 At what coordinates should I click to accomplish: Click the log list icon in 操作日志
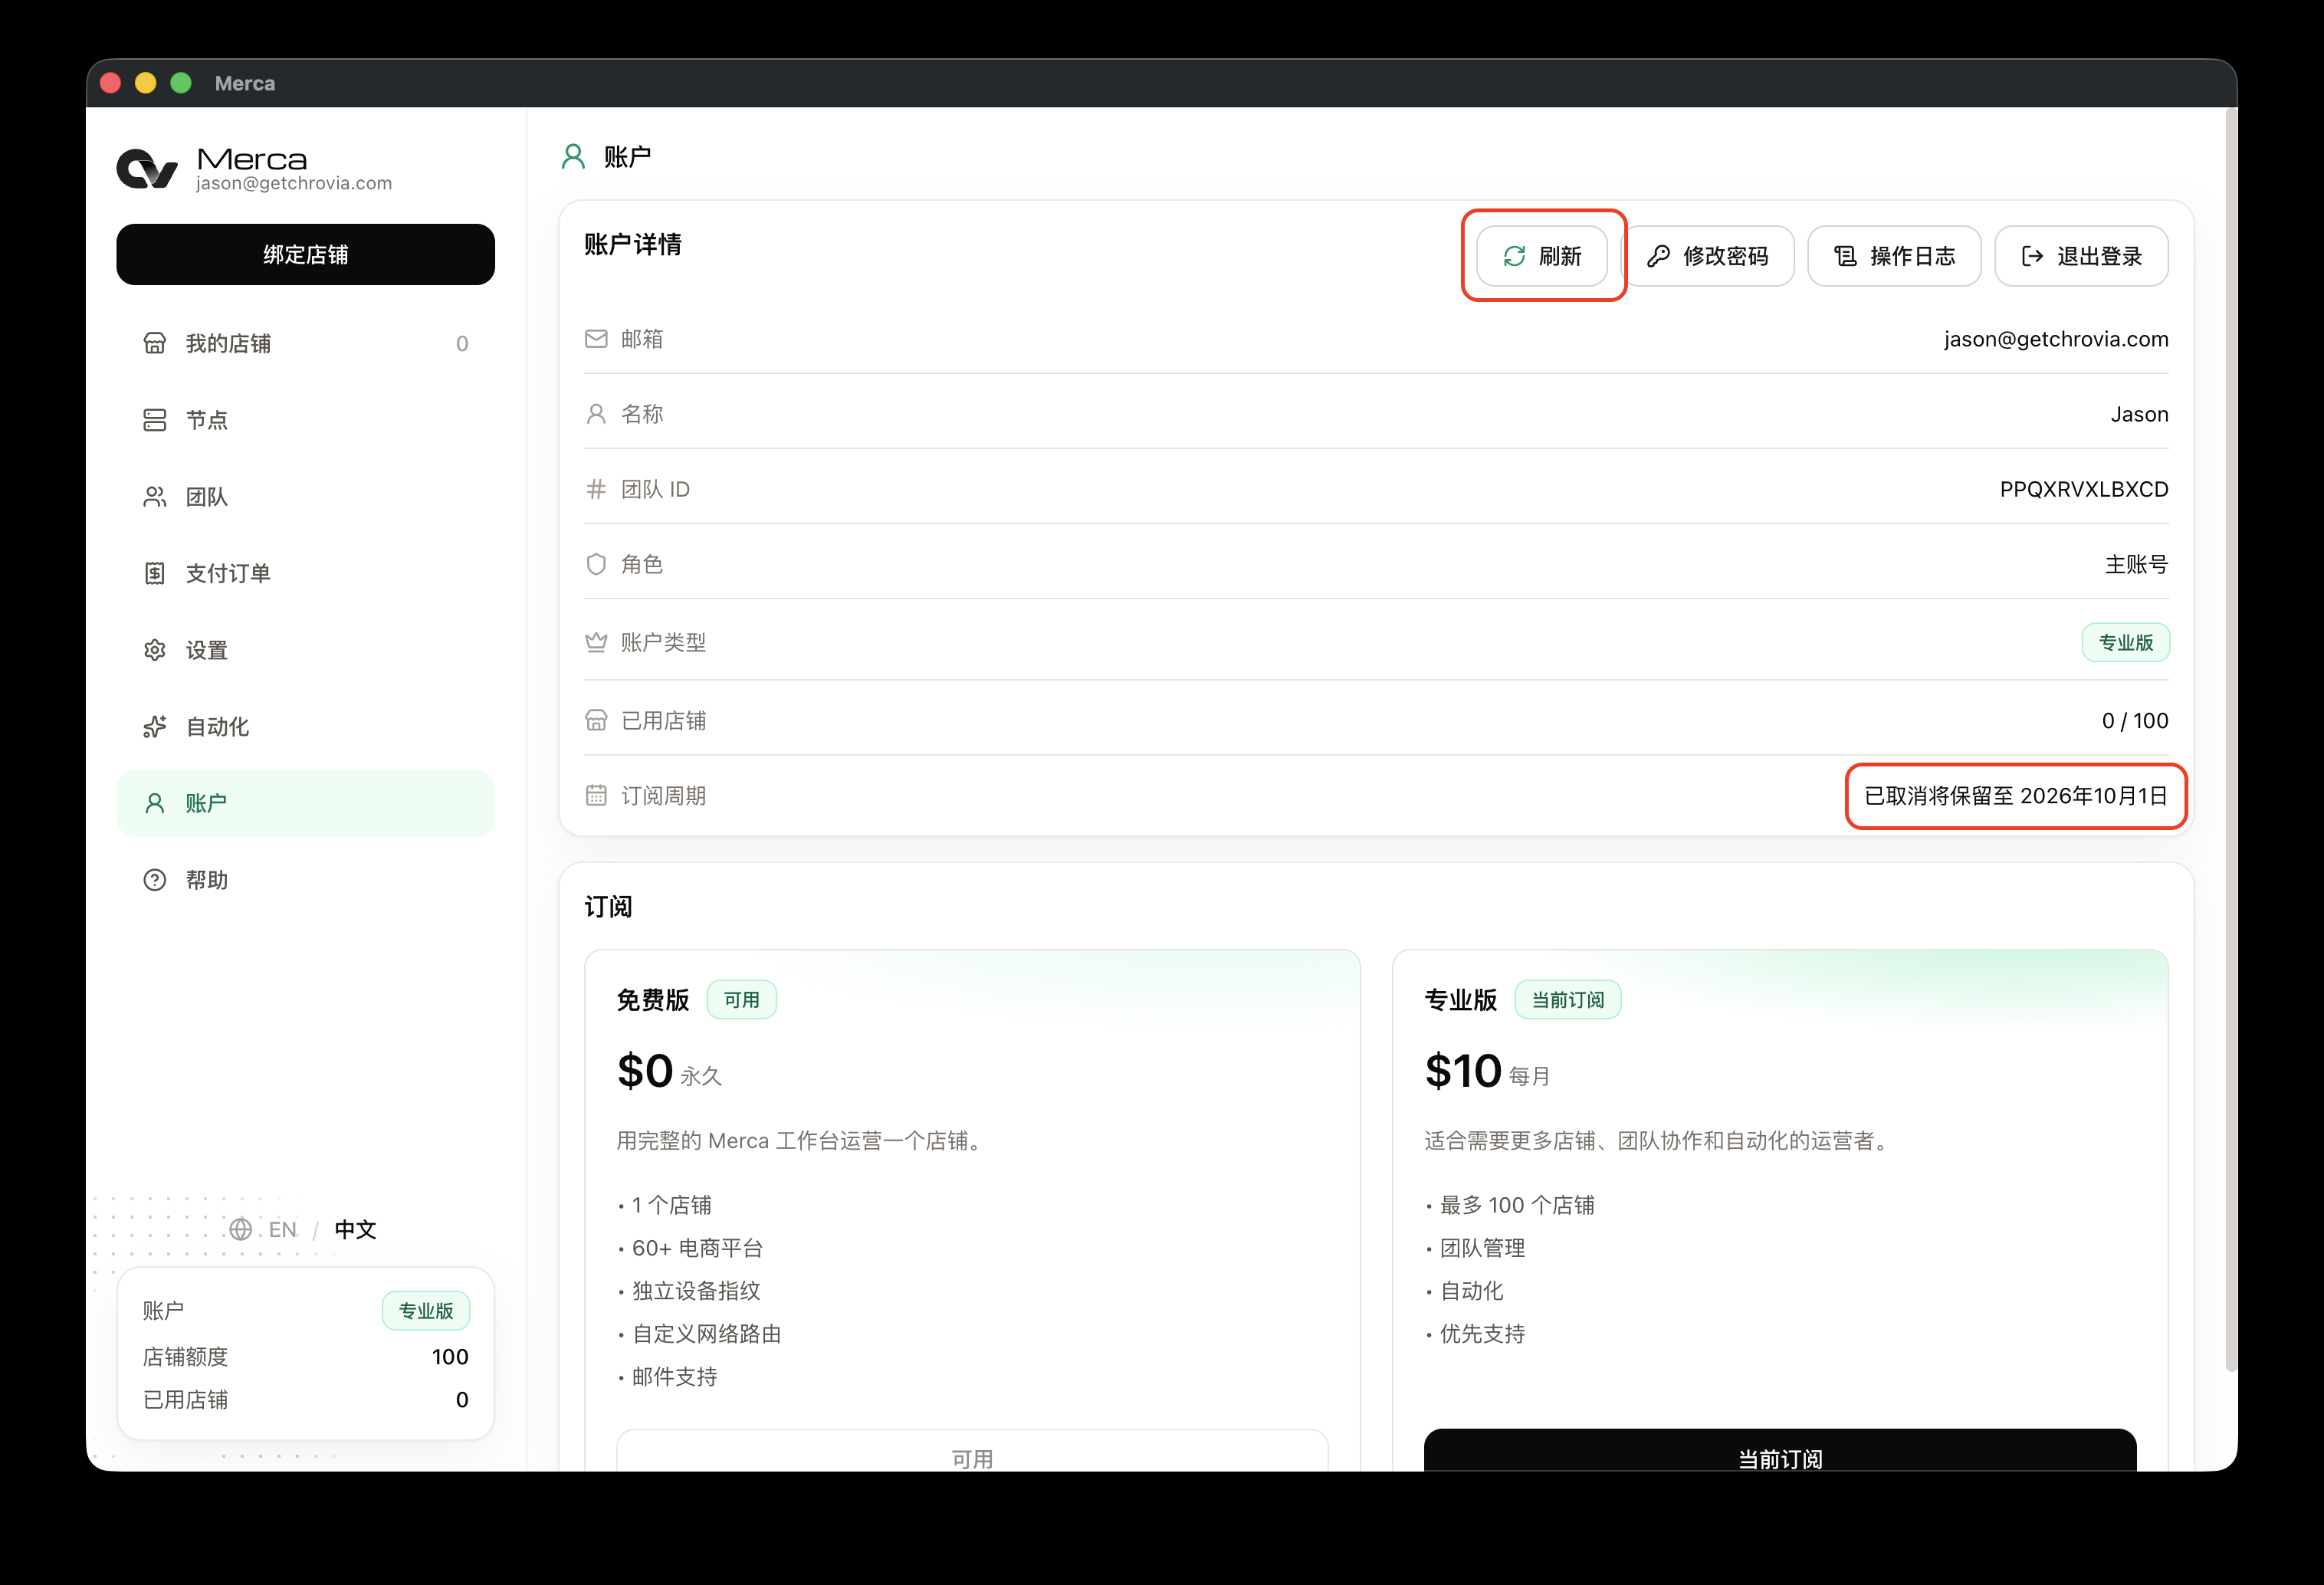click(1845, 256)
